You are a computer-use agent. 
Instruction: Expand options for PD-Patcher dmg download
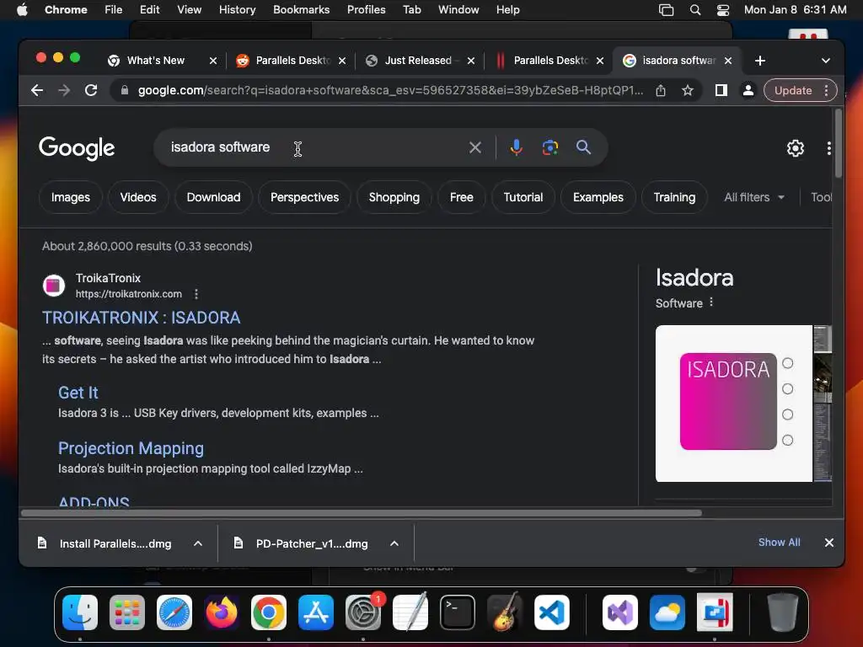(x=394, y=543)
